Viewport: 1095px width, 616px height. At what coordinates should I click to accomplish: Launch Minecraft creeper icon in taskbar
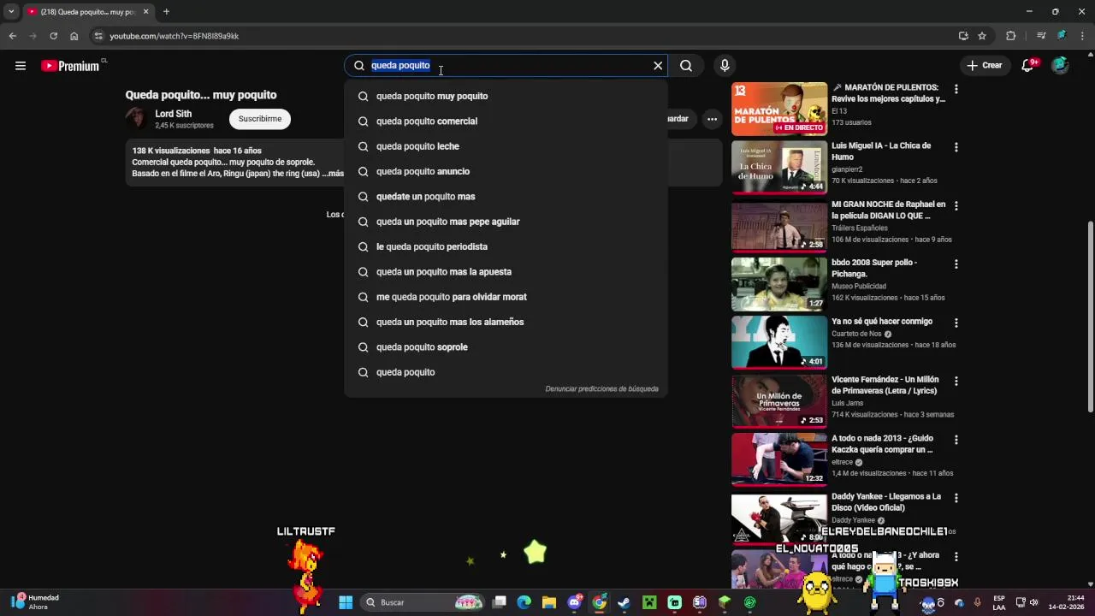pos(649,602)
